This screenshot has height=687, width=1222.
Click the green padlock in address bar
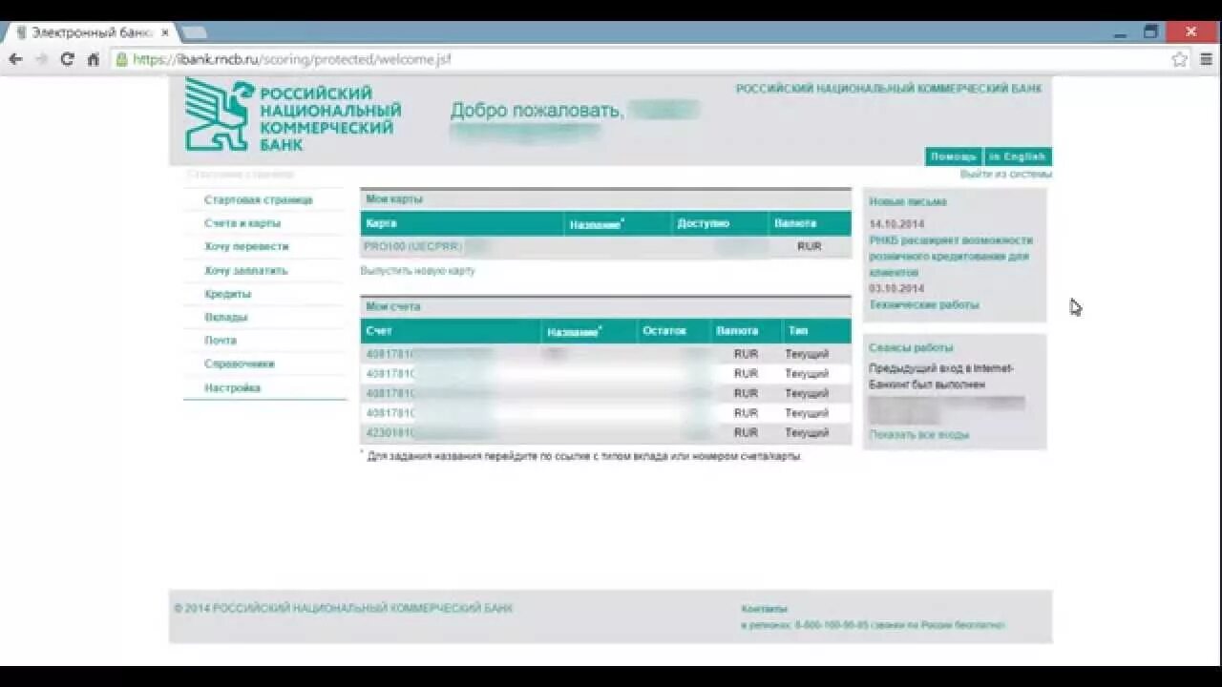[x=121, y=59]
